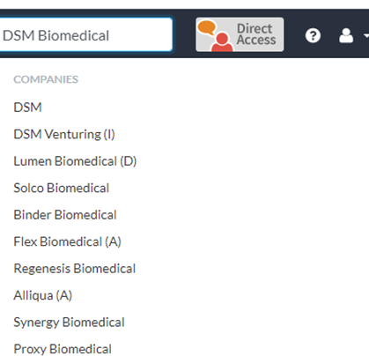Viewport: 369px width, 356px height.
Task: Focus the search field containing DSM Biomedical
Action: [x=85, y=35]
